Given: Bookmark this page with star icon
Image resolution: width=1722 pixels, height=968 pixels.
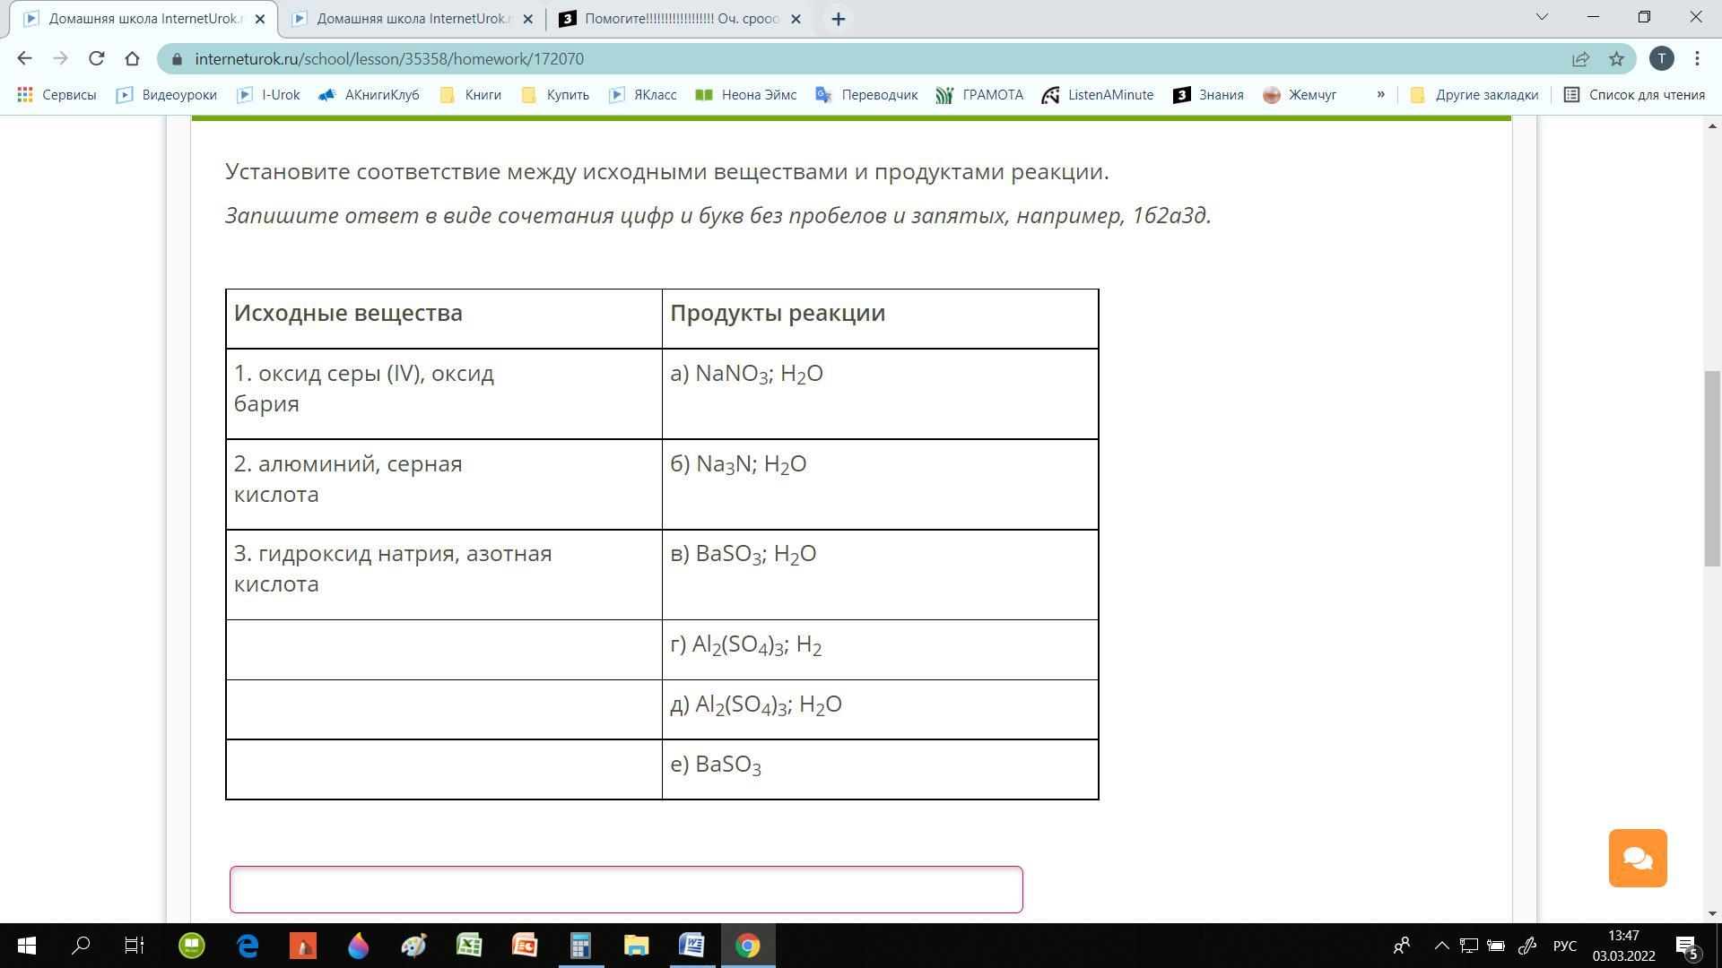Looking at the screenshot, I should (1616, 58).
